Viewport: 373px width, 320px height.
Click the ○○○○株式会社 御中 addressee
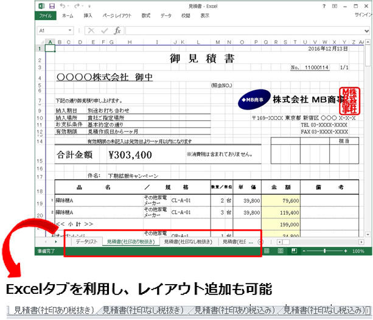coord(105,77)
